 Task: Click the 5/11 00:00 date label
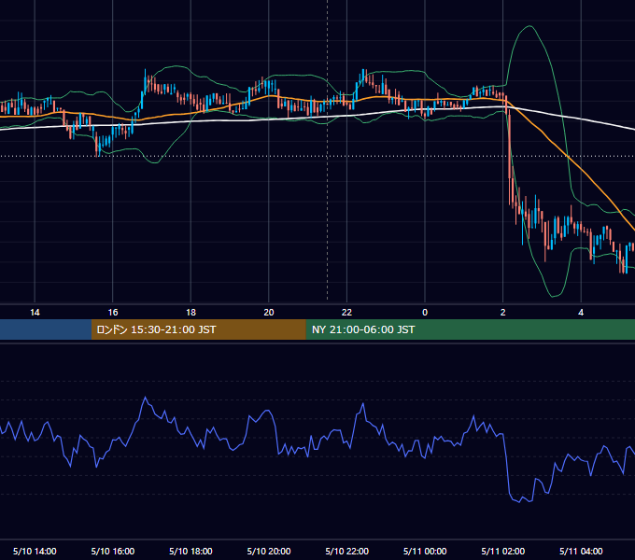click(425, 551)
